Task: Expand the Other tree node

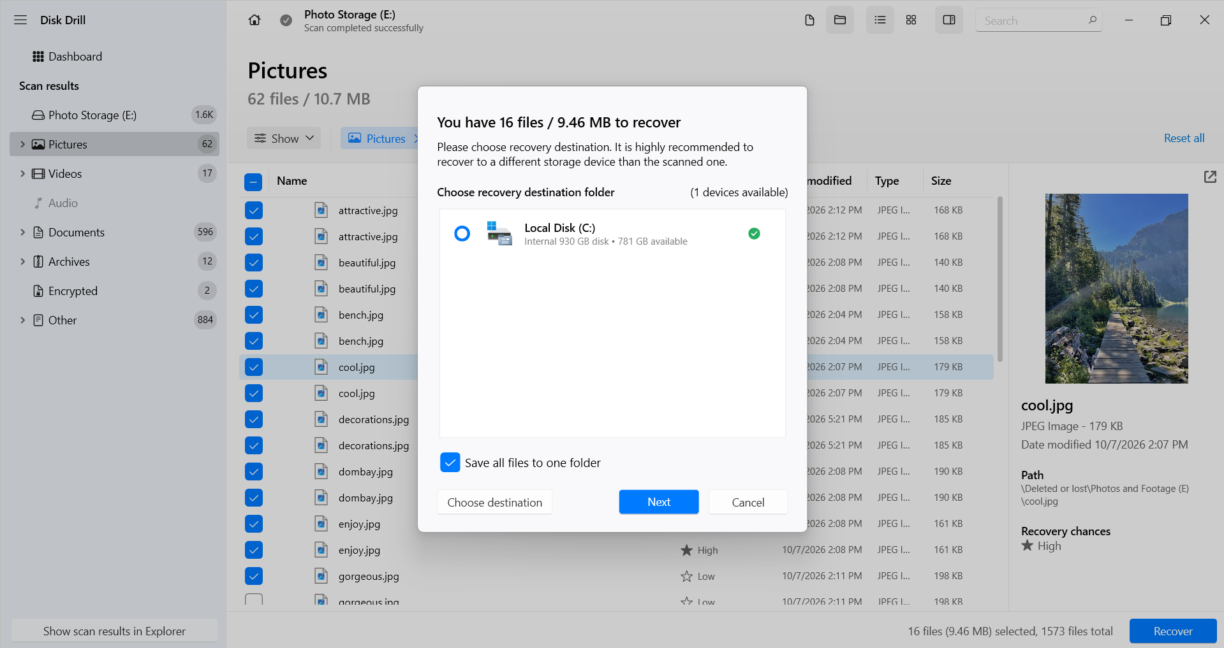Action: pyautogui.click(x=22, y=320)
